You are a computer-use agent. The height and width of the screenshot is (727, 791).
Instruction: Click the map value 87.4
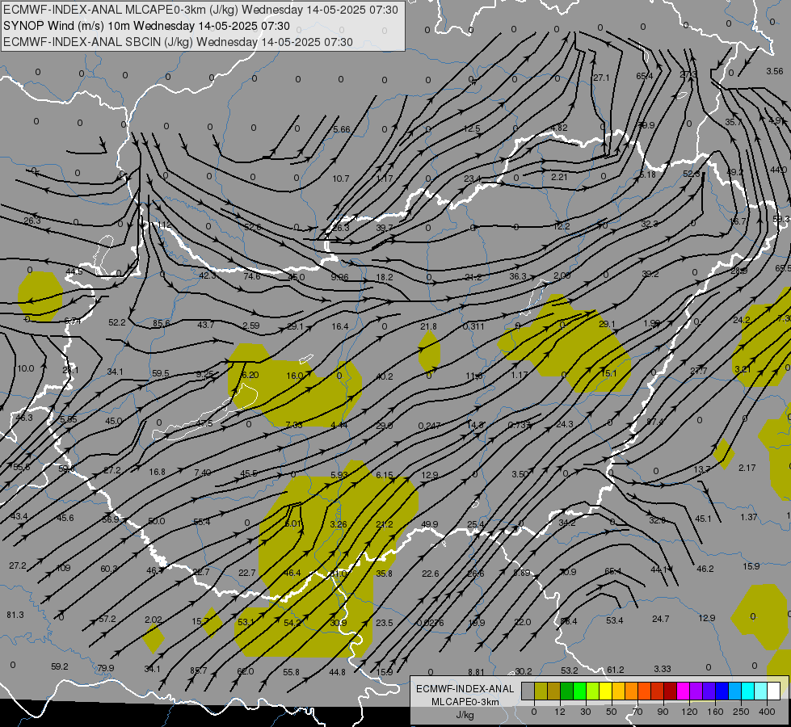coord(654,422)
